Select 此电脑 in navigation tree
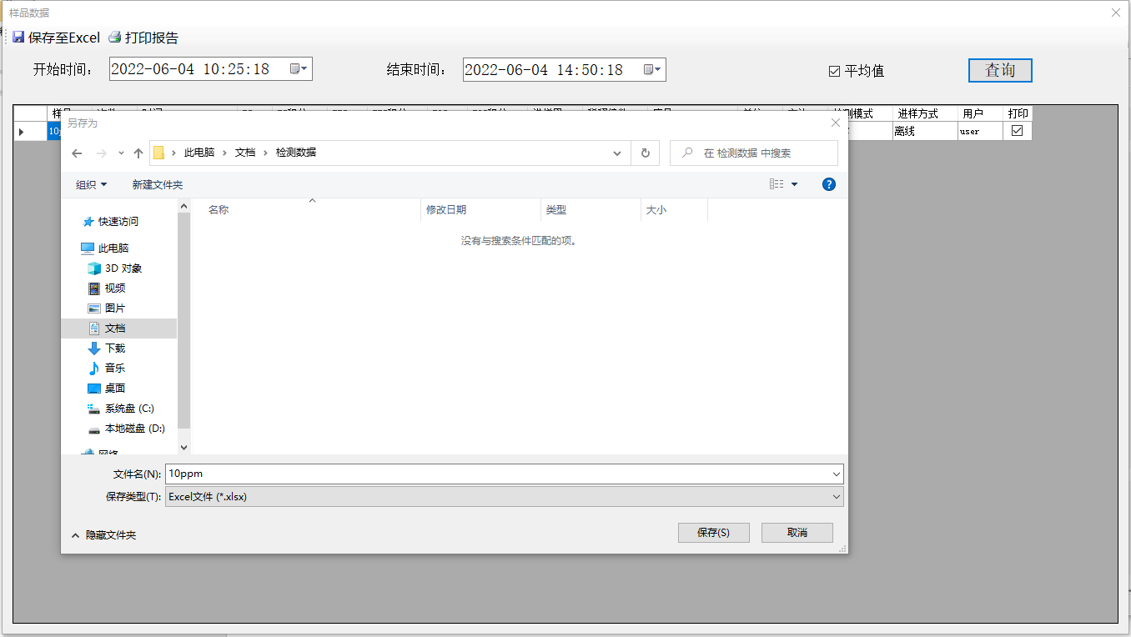Screen dimensions: 1131x637 tap(113, 248)
